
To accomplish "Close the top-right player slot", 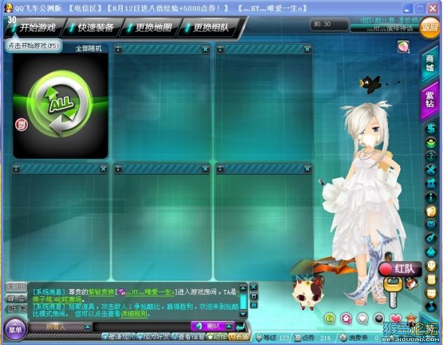I will pos(308,49).
